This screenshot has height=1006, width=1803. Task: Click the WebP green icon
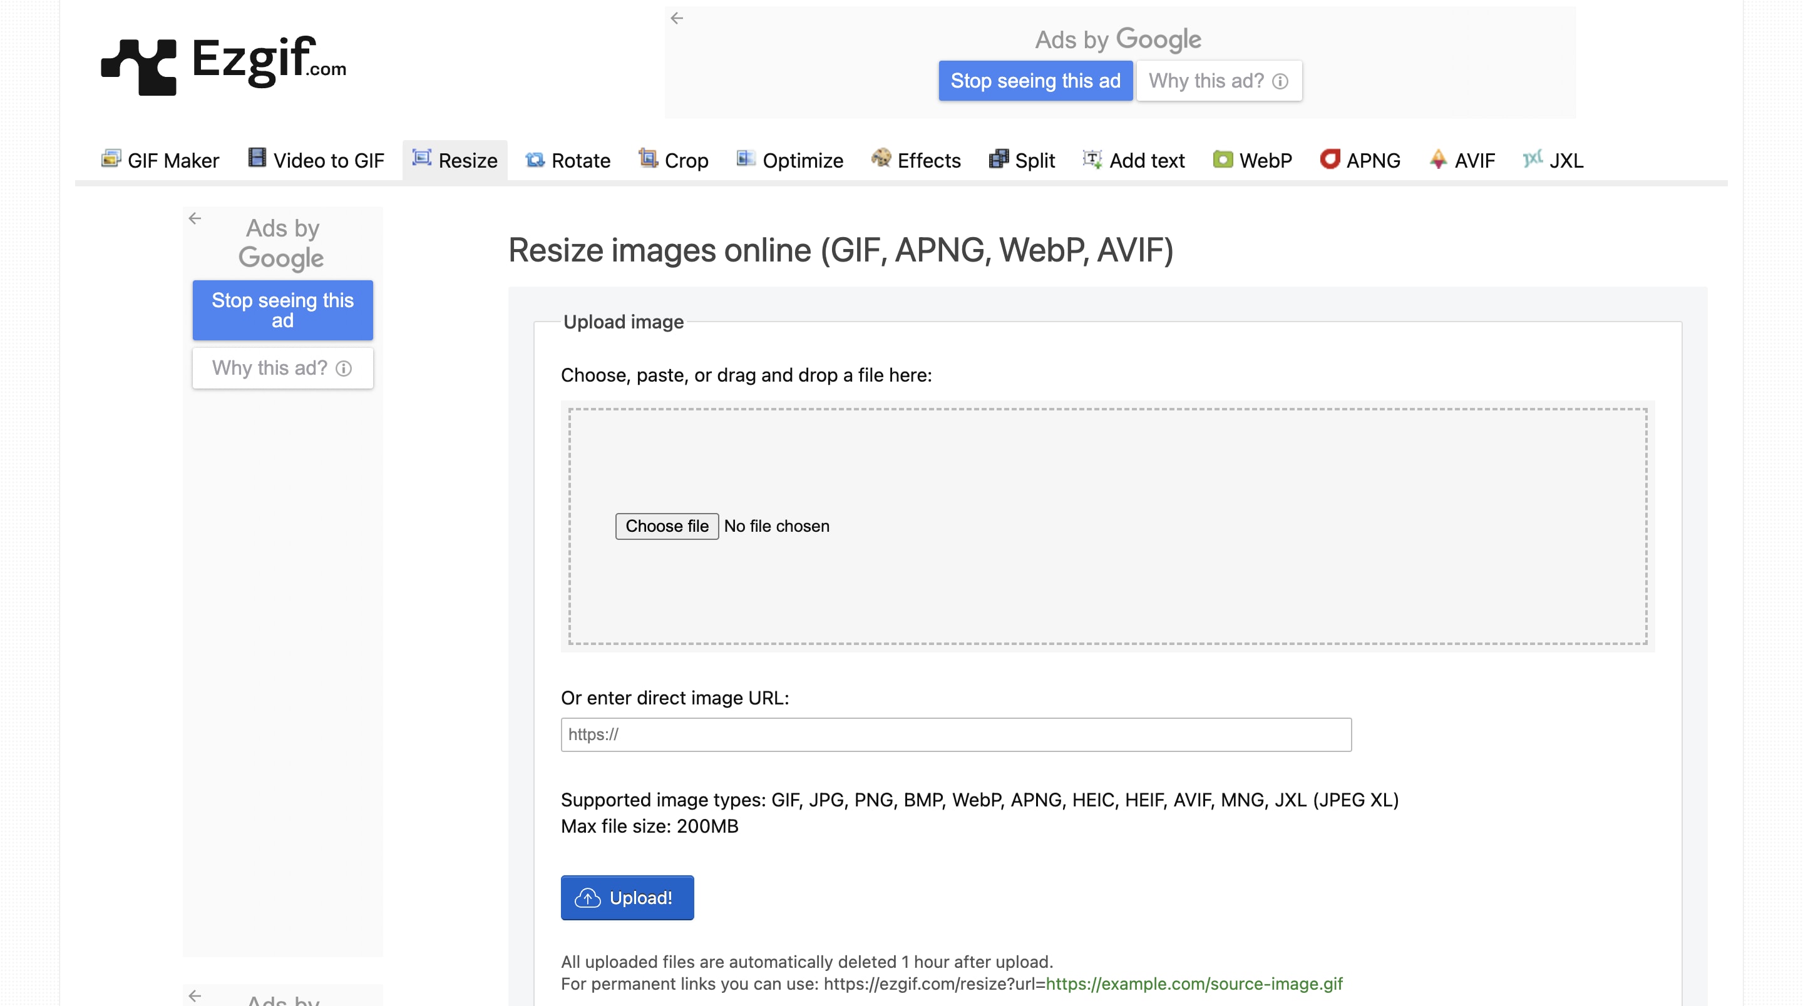[x=1222, y=159]
